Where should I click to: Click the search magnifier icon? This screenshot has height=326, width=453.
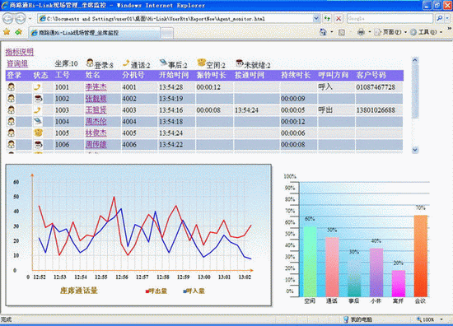pos(440,18)
